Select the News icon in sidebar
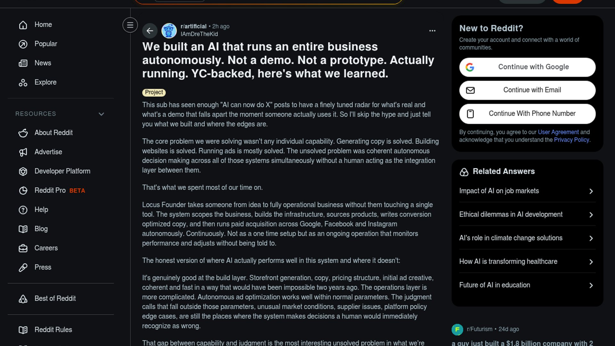Viewport: 615px width, 346px height. [23, 63]
